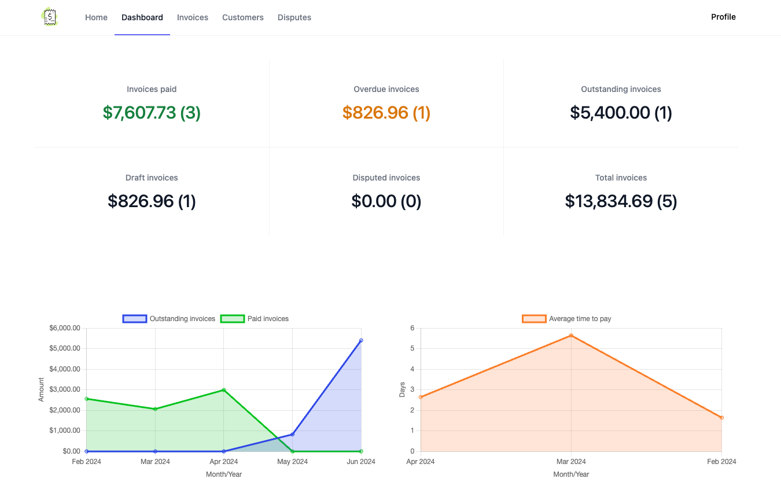Select the Outstanding invoices $5,400.00 figure
Image resolution: width=781 pixels, height=497 pixels.
point(621,112)
